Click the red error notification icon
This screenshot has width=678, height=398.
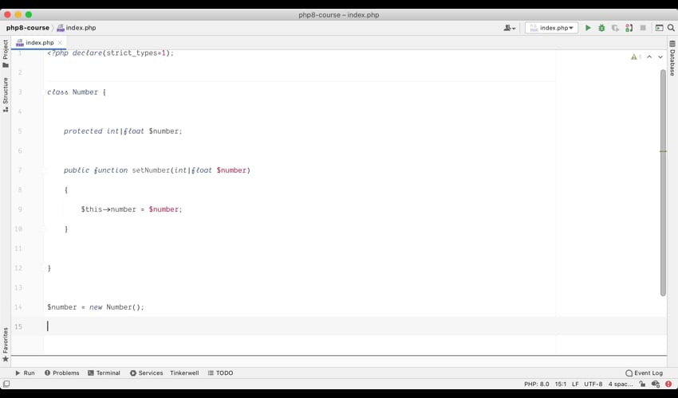pyautogui.click(x=668, y=384)
